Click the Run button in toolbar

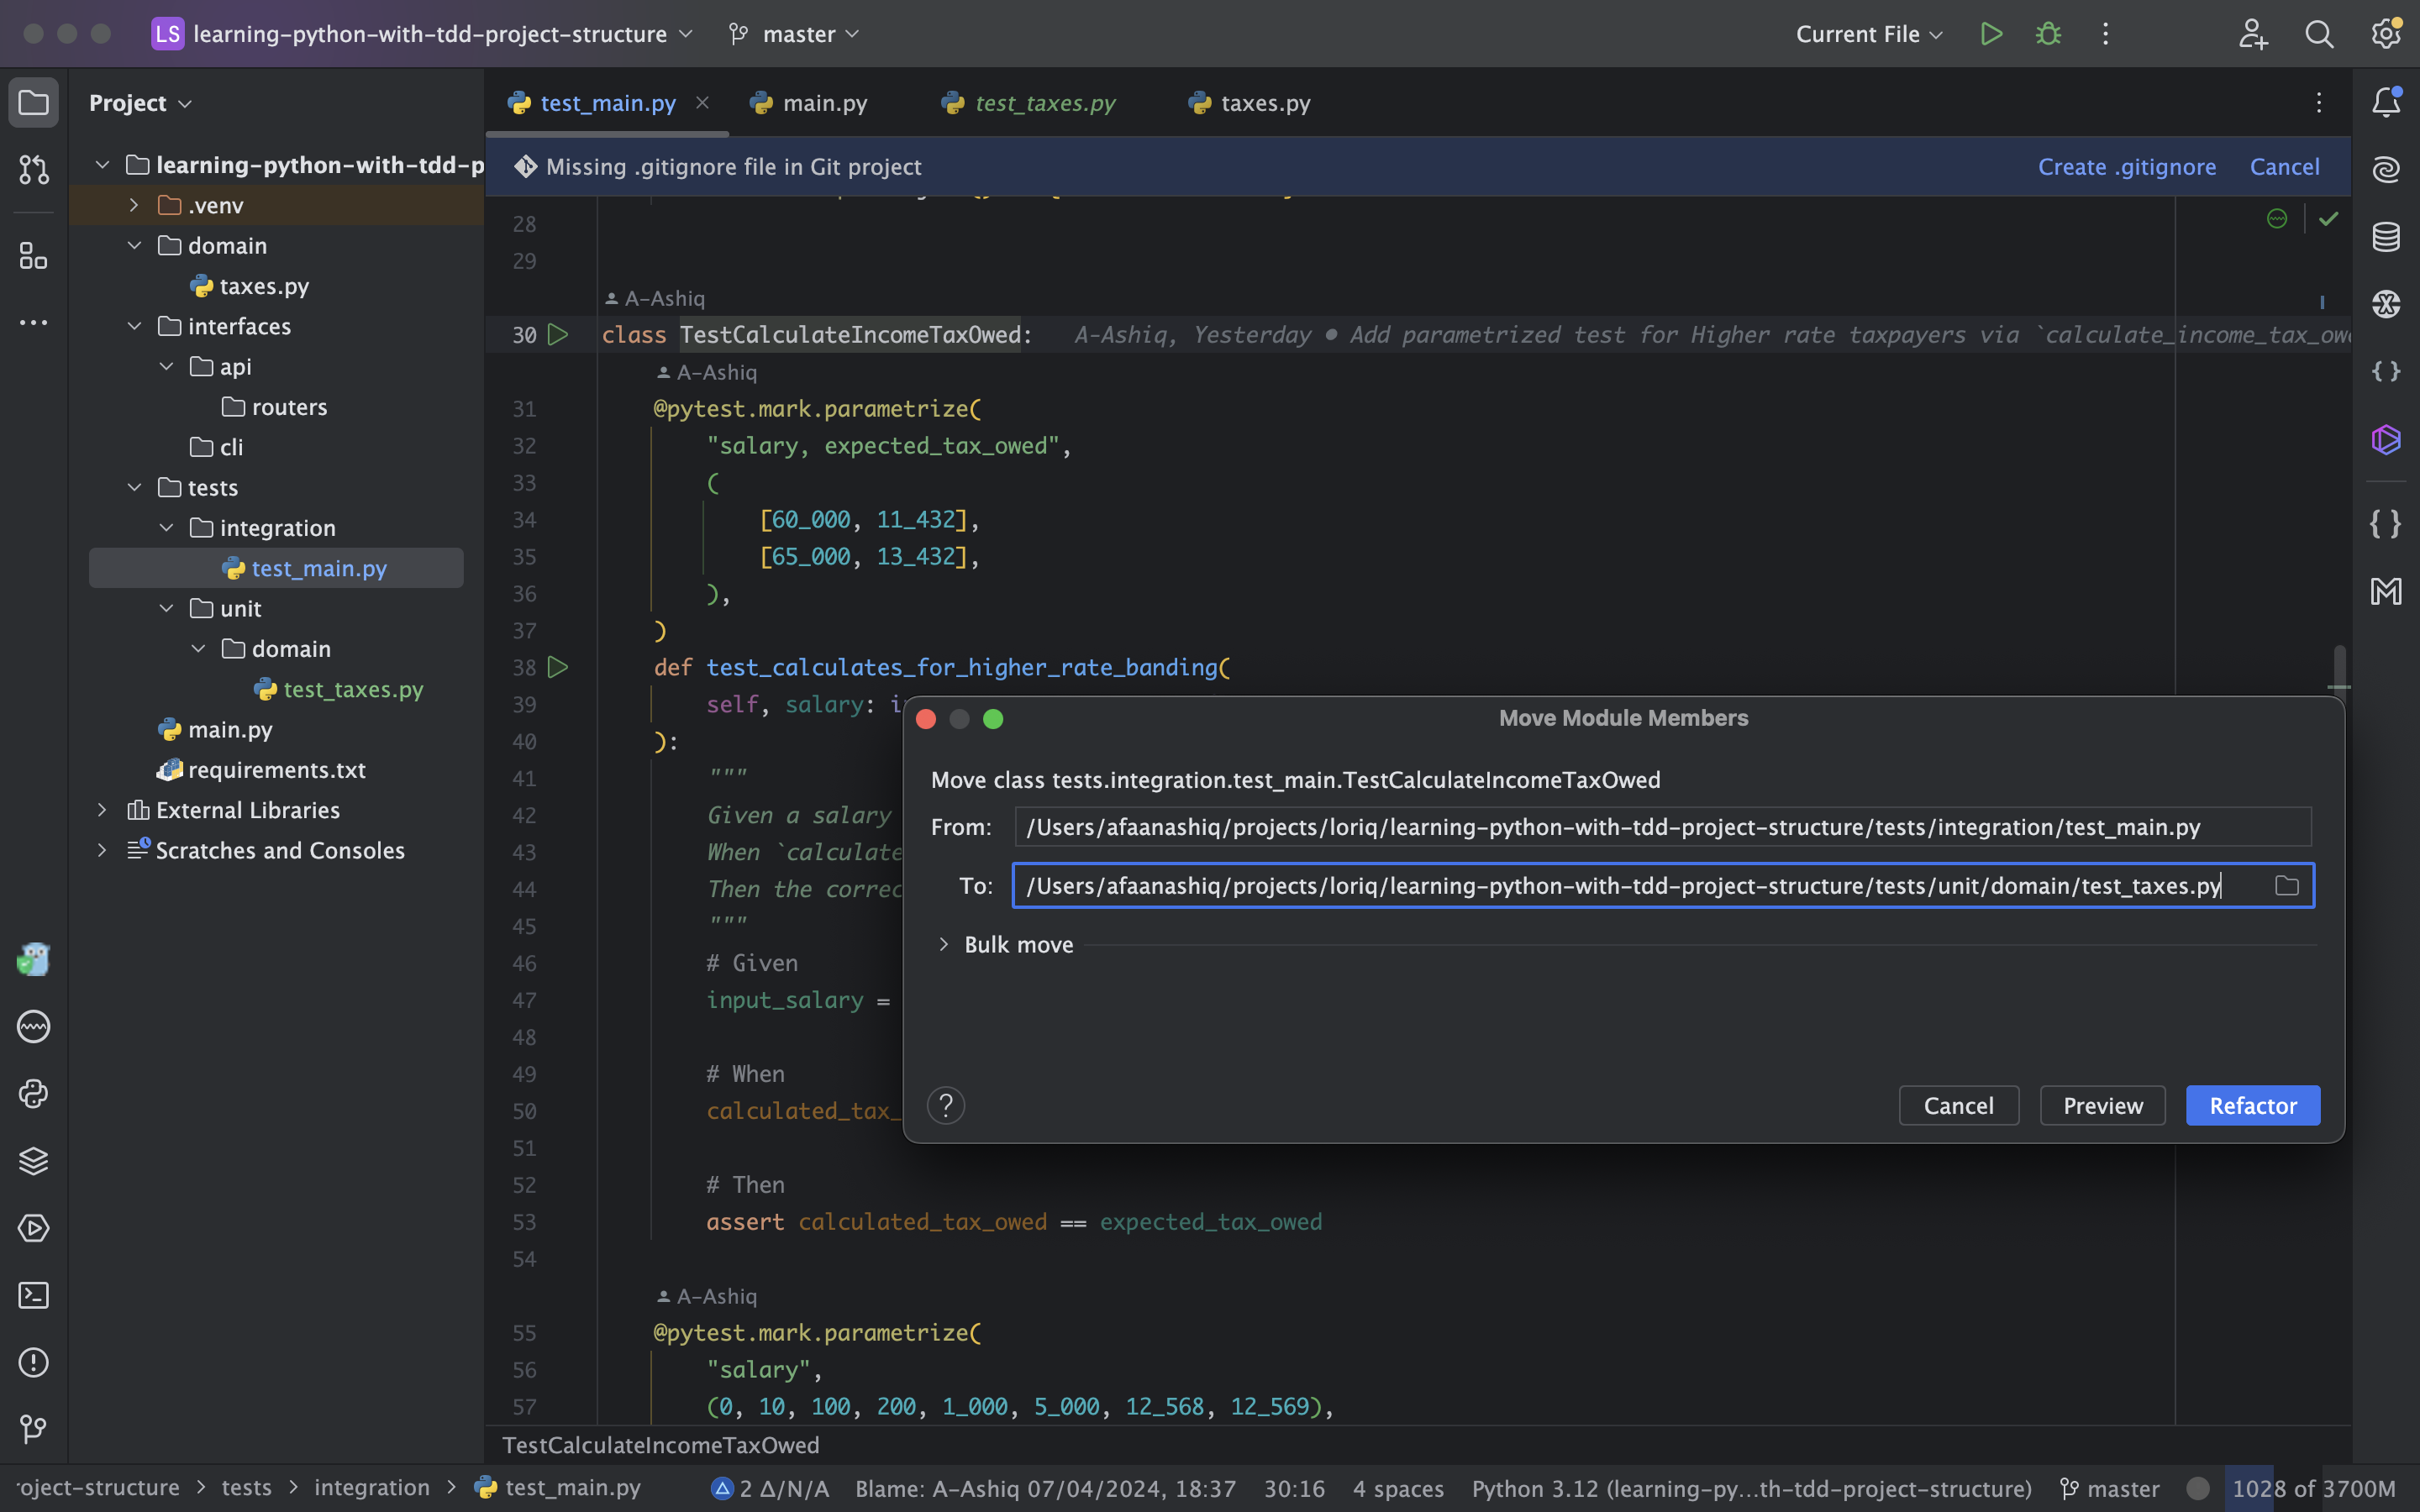[x=1991, y=34]
